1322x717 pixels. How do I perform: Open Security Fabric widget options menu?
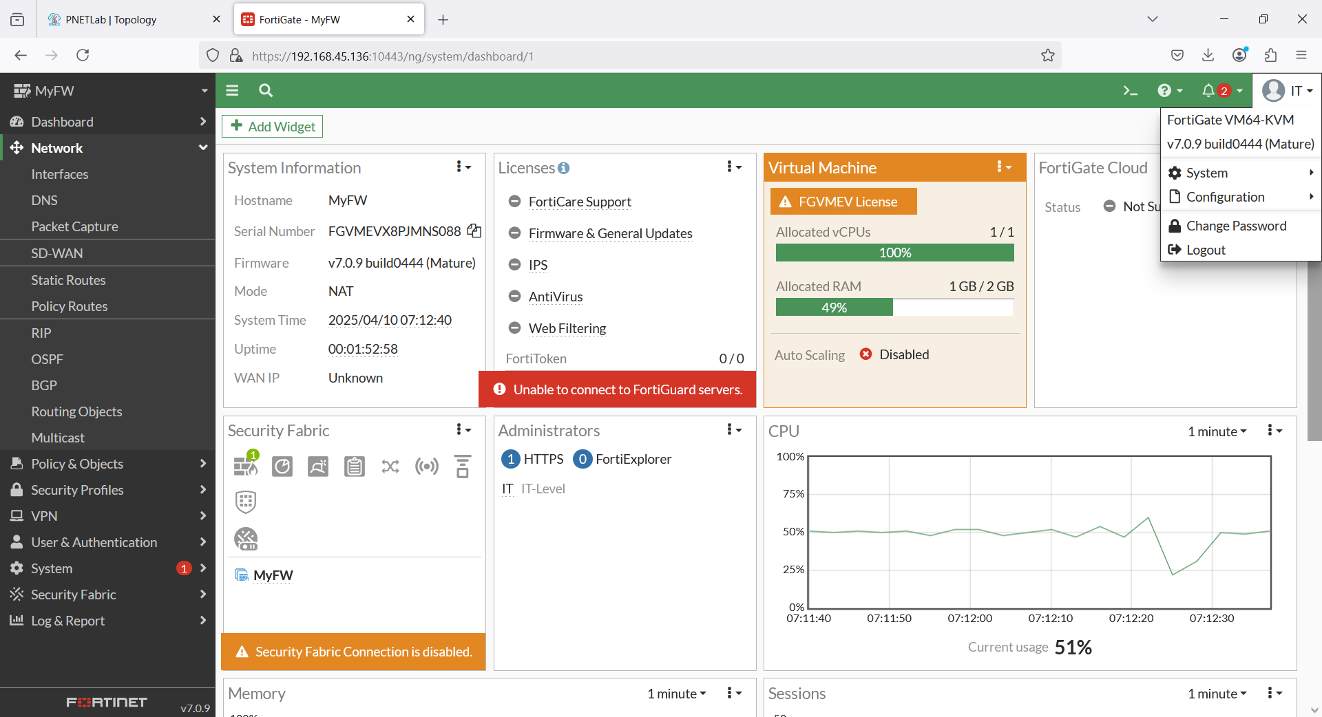(x=463, y=429)
